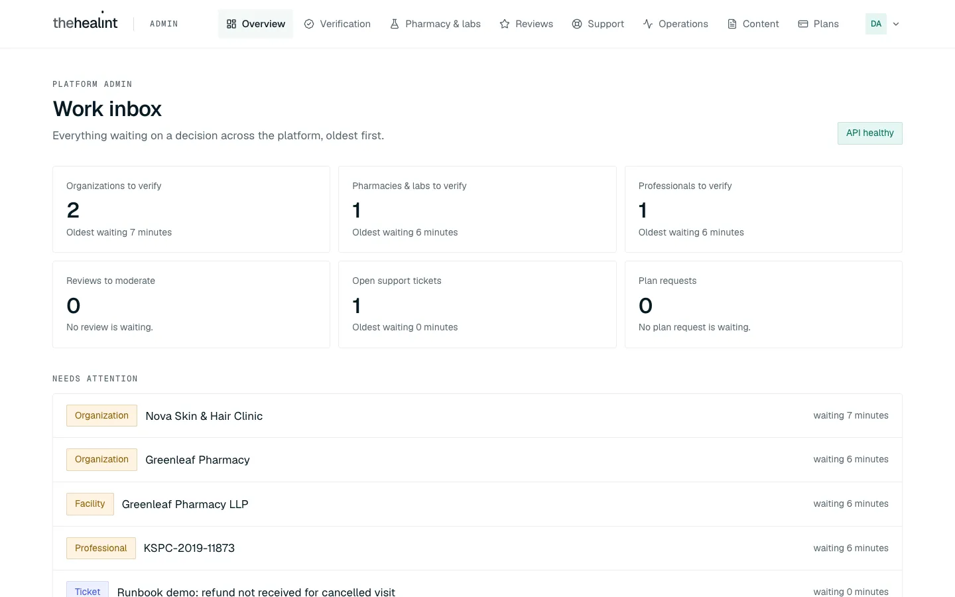Open the Plan requests card
The width and height of the screenshot is (955, 597).
[x=763, y=304]
